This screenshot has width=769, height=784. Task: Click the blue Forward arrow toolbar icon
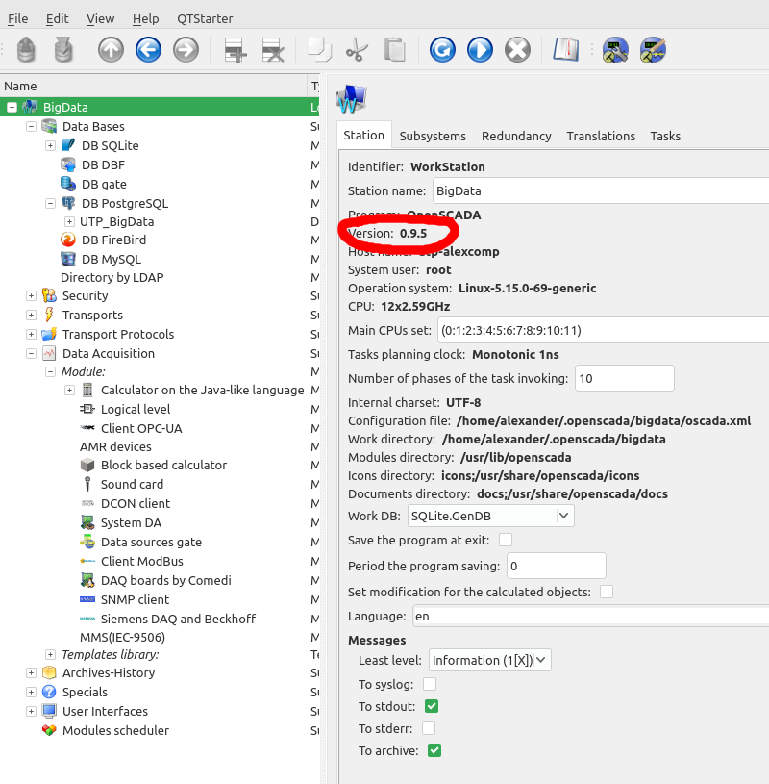[x=186, y=50]
